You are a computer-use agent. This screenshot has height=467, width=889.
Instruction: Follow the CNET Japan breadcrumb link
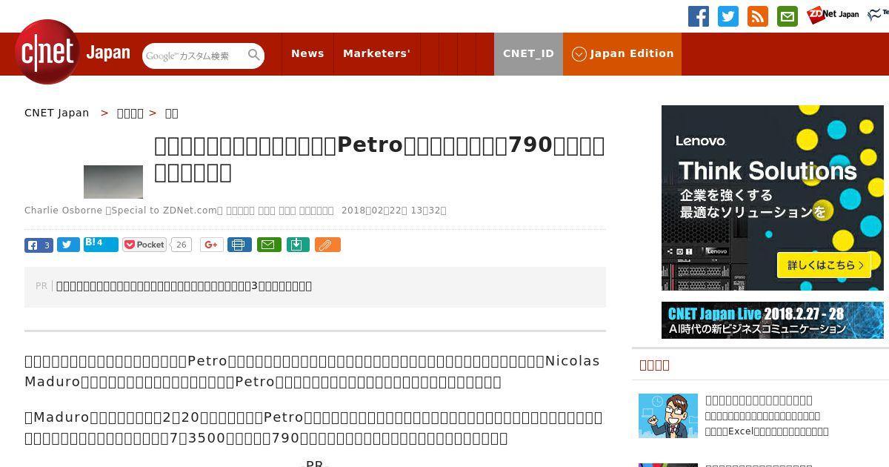56,113
